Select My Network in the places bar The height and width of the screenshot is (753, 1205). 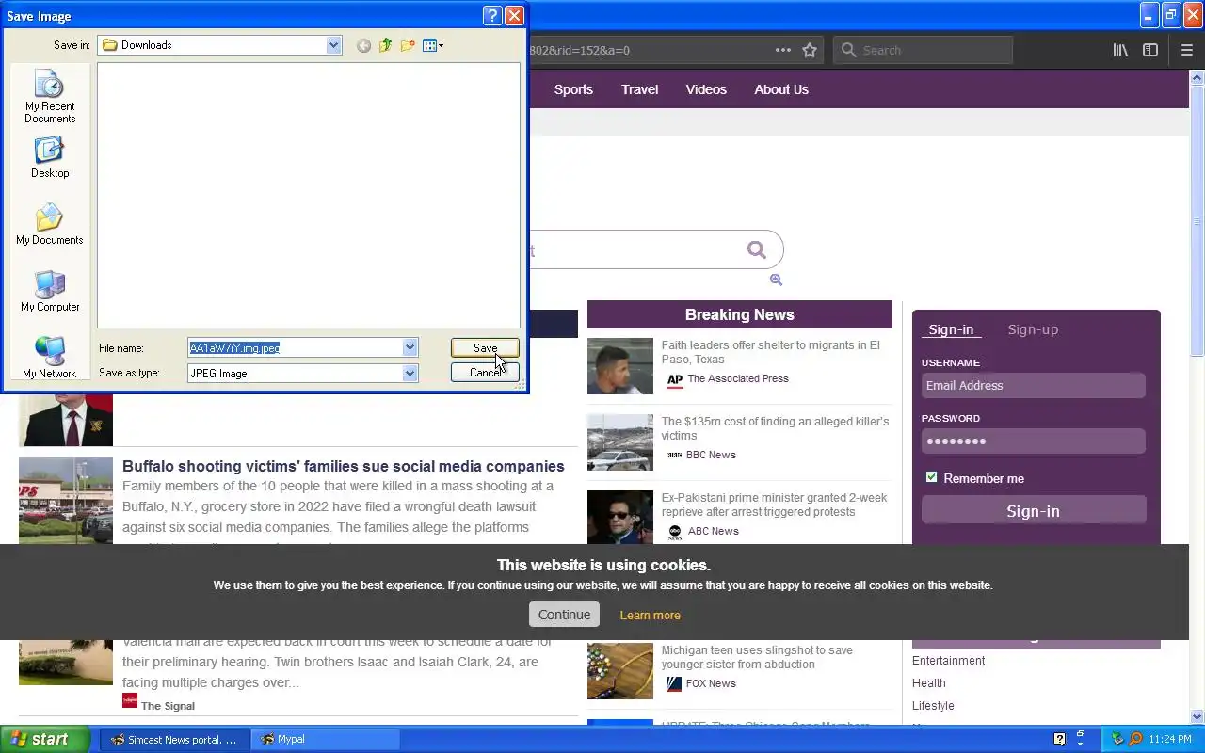pos(50,358)
